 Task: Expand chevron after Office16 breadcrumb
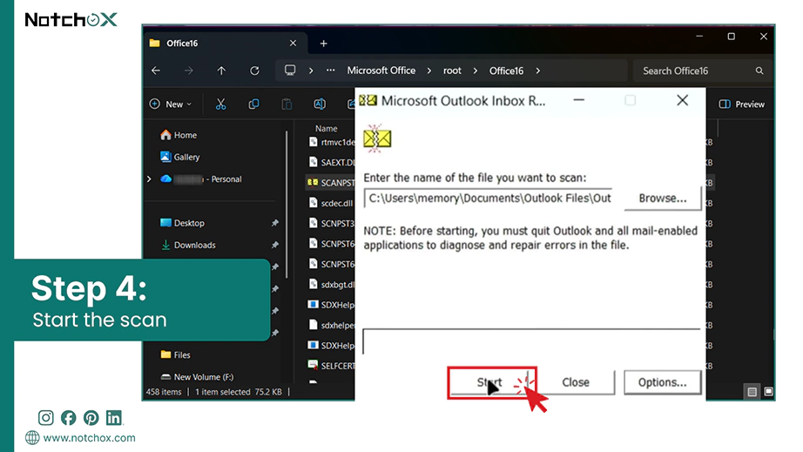pos(537,71)
